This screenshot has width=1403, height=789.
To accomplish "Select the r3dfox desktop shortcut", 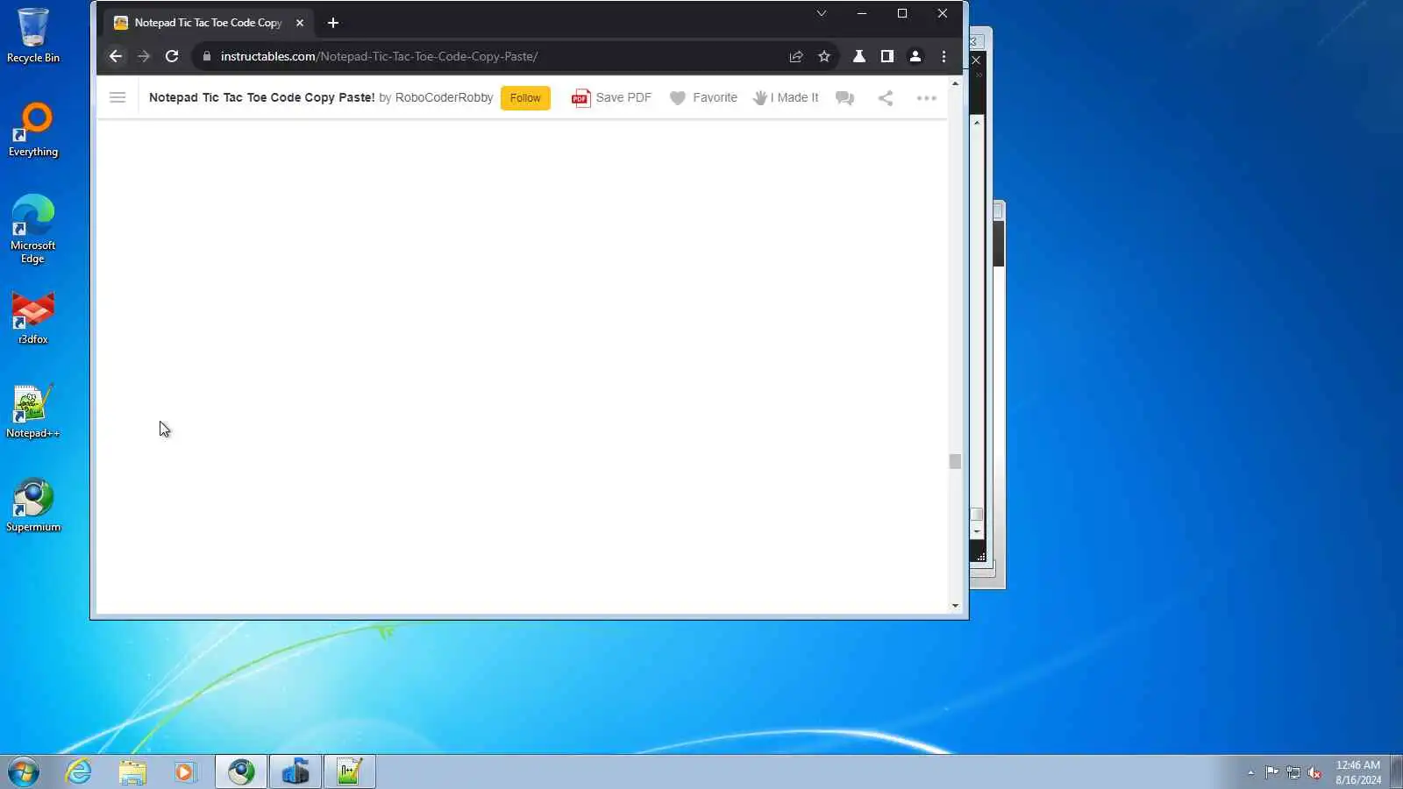I will point(33,317).
